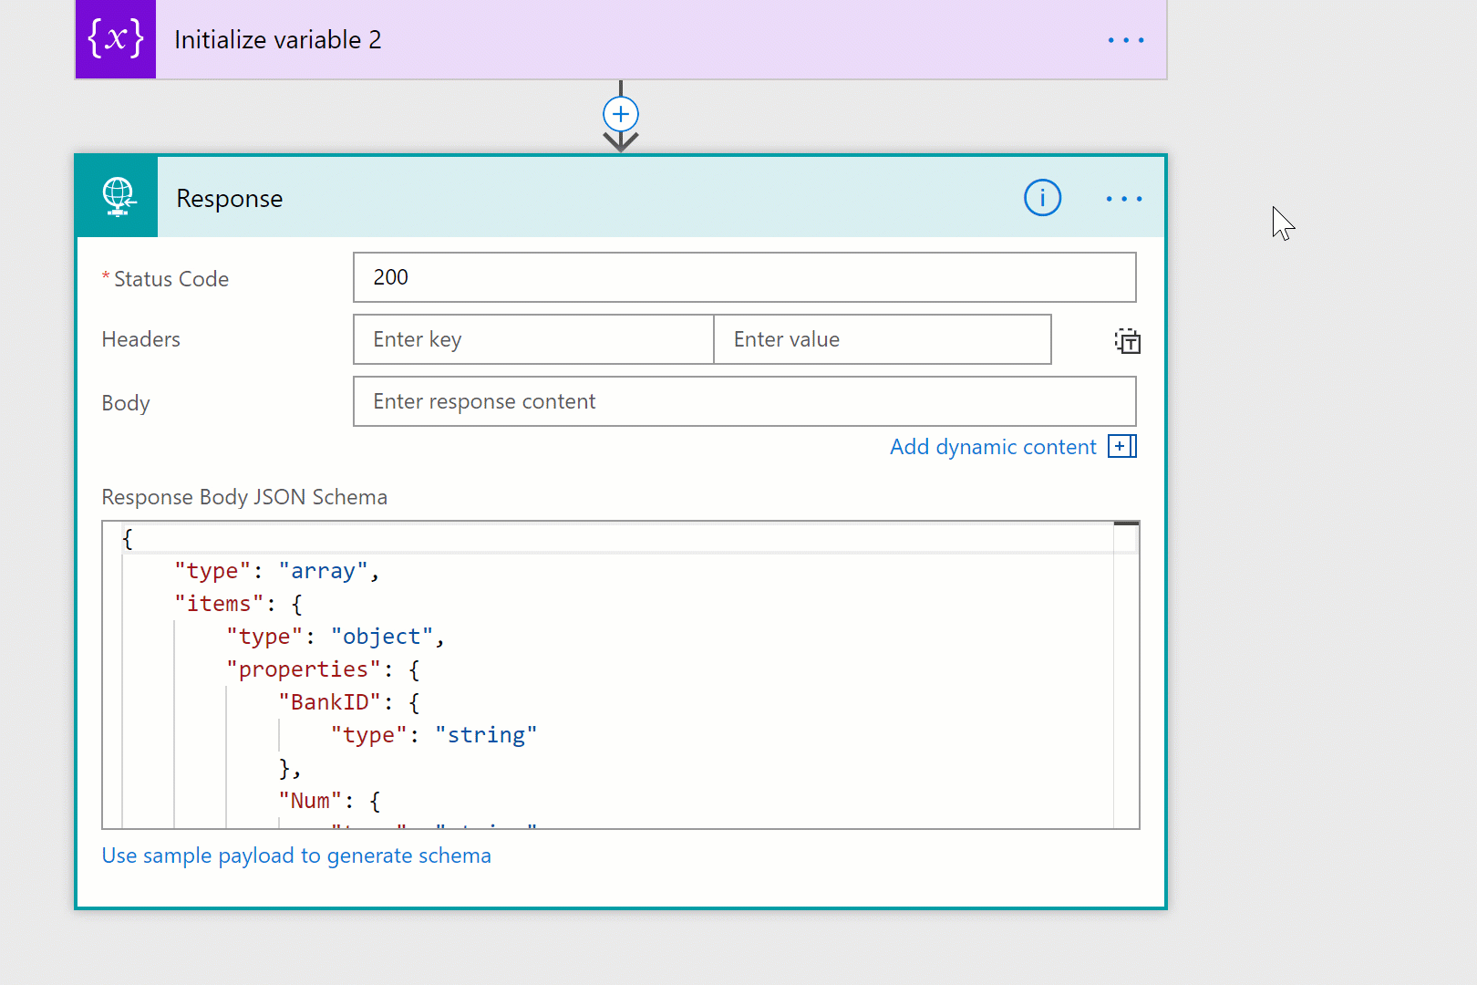Click the JSON schema editor scrollbar

click(1126, 675)
